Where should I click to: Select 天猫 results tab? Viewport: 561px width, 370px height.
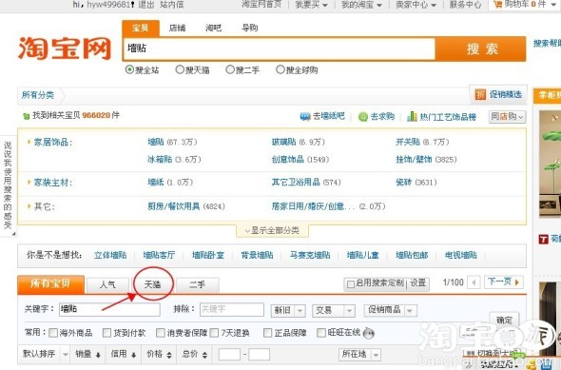click(153, 285)
